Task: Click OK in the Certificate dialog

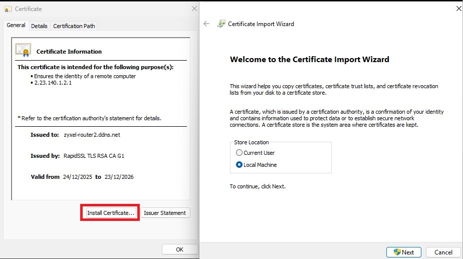Action: point(179,249)
